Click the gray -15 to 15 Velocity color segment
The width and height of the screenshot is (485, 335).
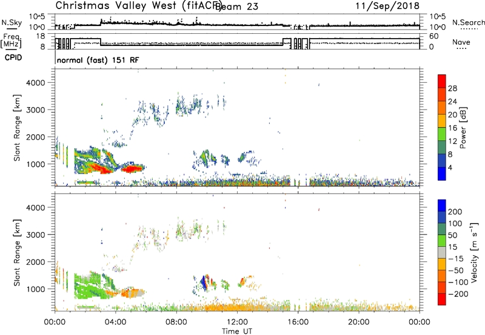(442, 252)
